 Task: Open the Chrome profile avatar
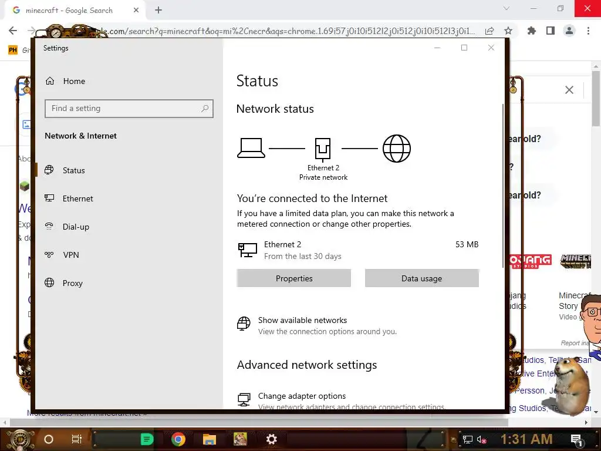569,31
